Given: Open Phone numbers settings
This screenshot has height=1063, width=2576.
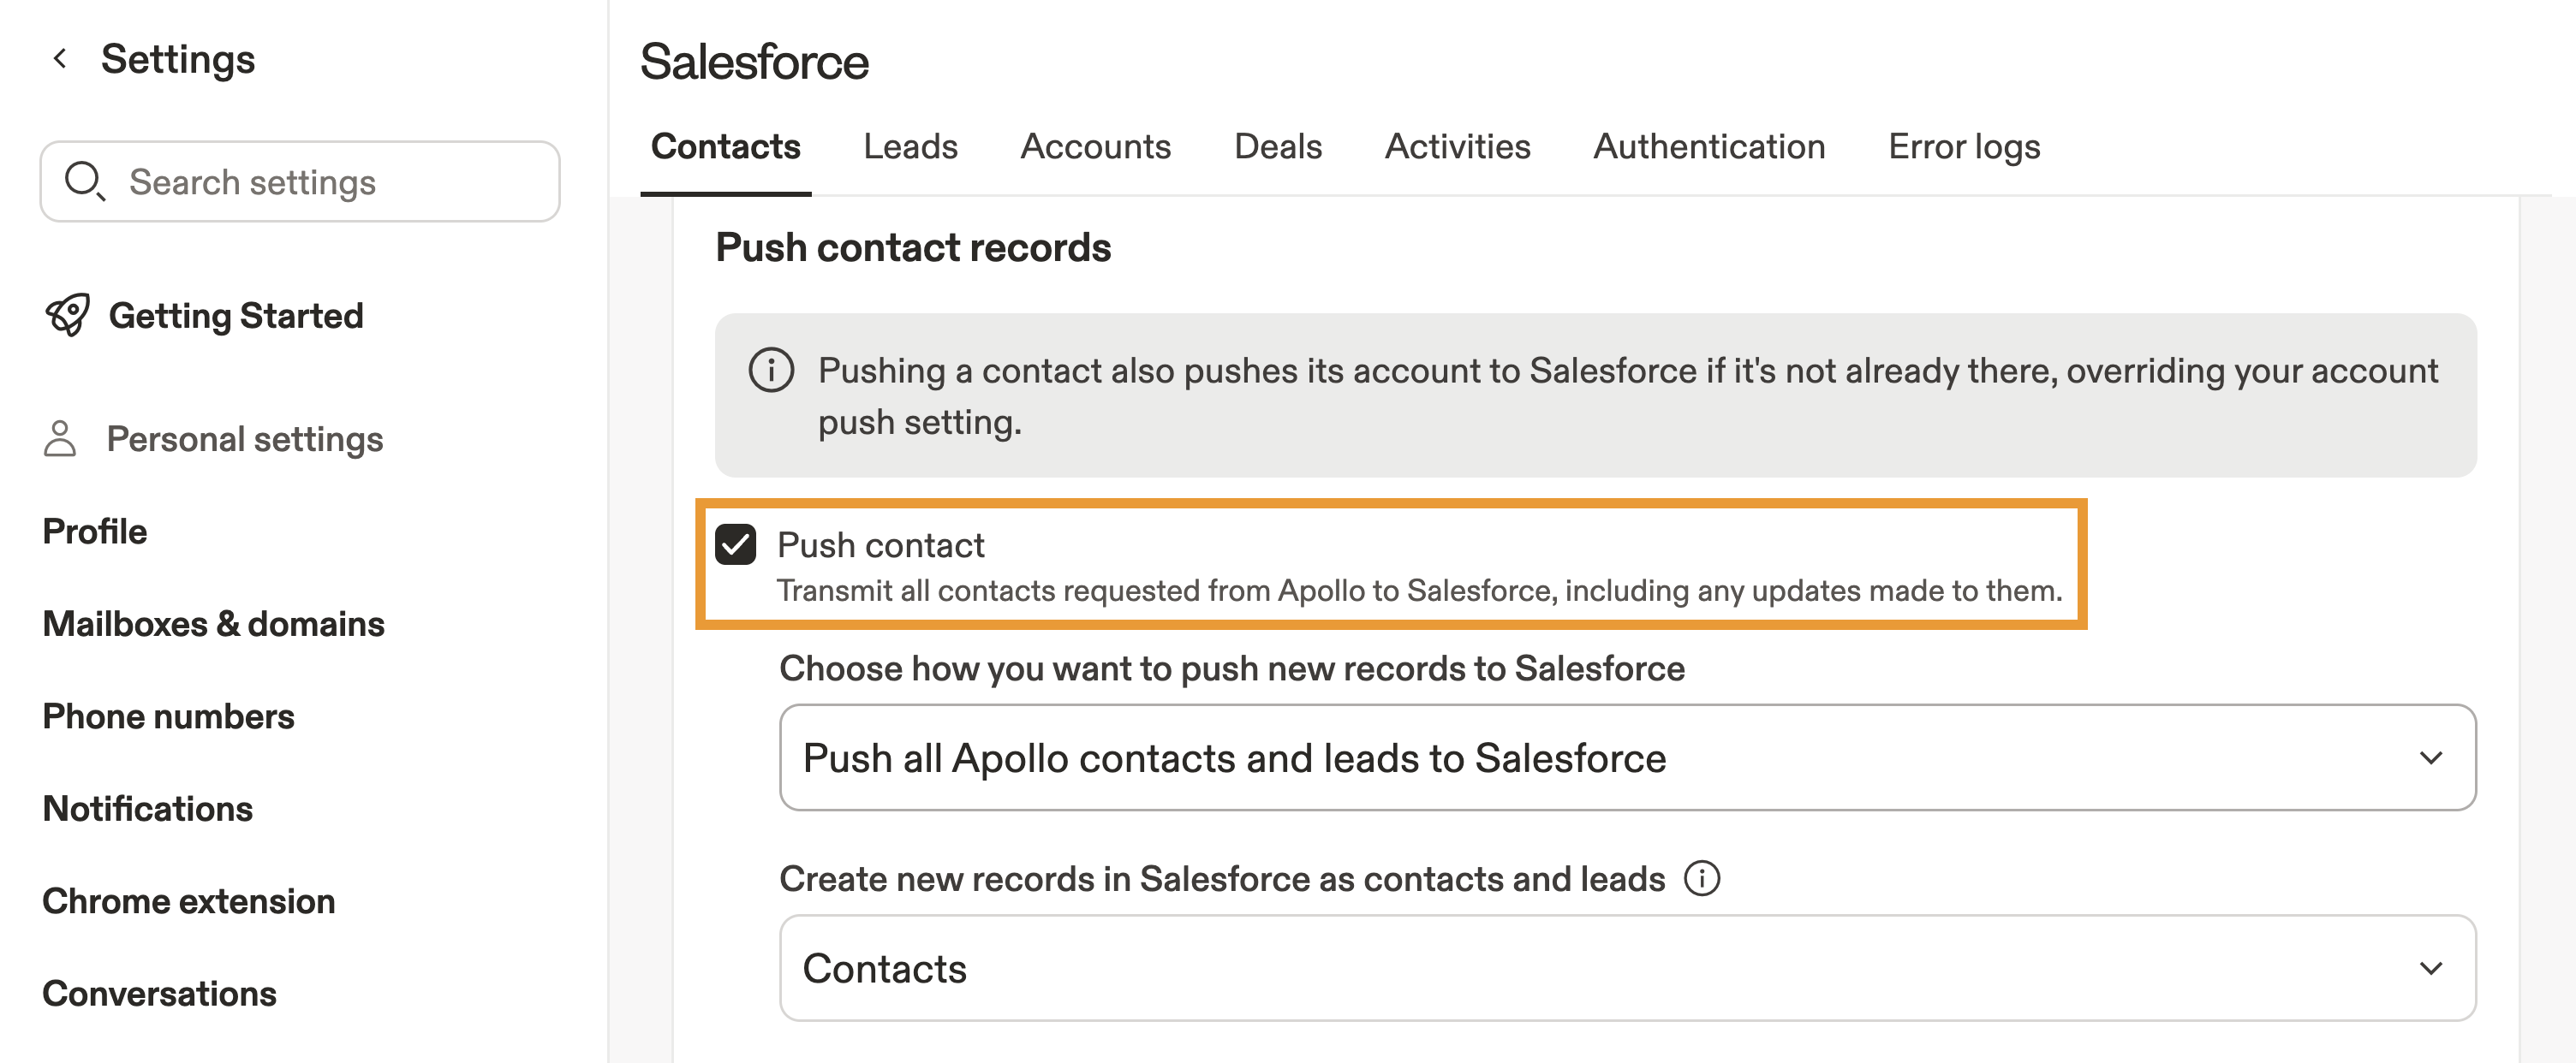Looking at the screenshot, I should pyautogui.click(x=168, y=716).
